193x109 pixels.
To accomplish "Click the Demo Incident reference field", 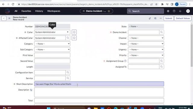I will [x=144, y=32].
